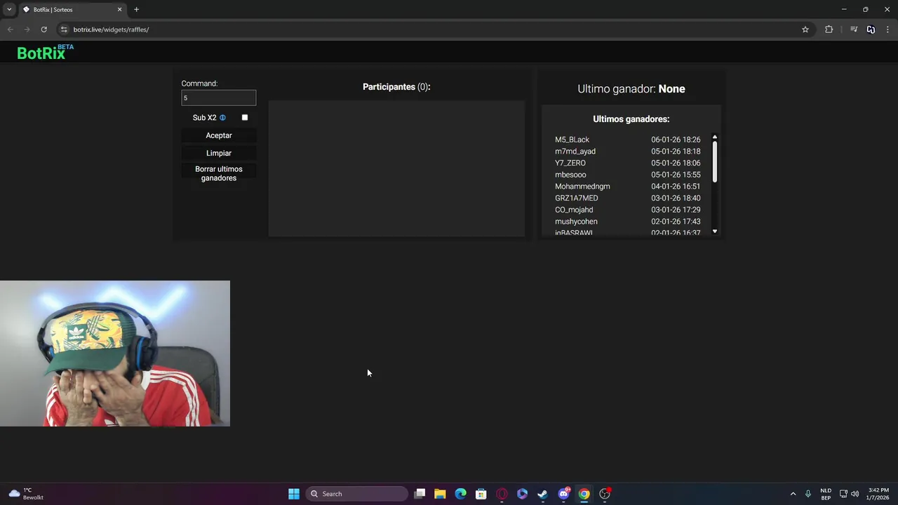Show hidden system tray icons
Image resolution: width=898 pixels, height=505 pixels.
[793, 494]
